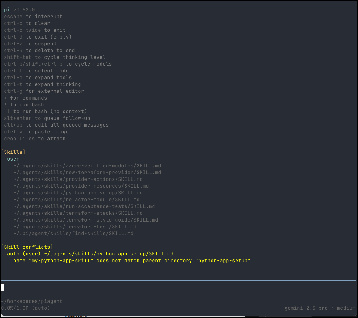
Task: Select the provider-resources SKILL.md path
Action: click(81, 186)
